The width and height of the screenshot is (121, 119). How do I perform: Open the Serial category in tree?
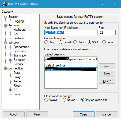coord(17,94)
